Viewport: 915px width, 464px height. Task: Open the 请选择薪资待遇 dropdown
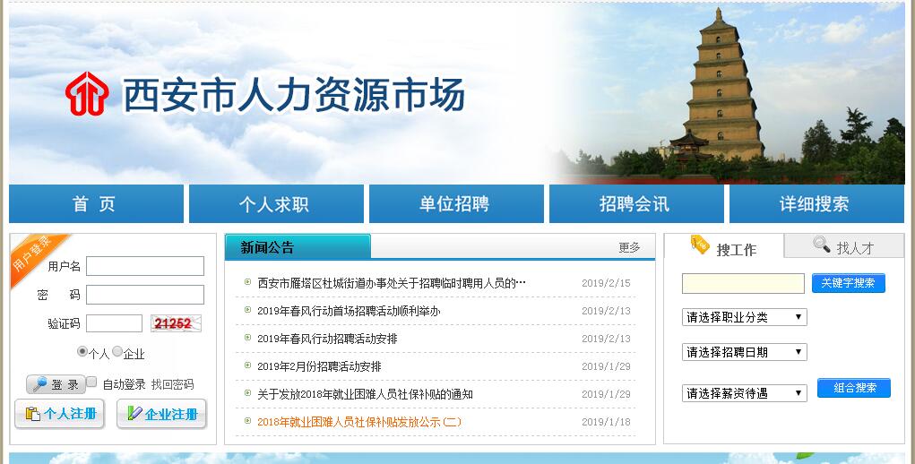pos(744,393)
